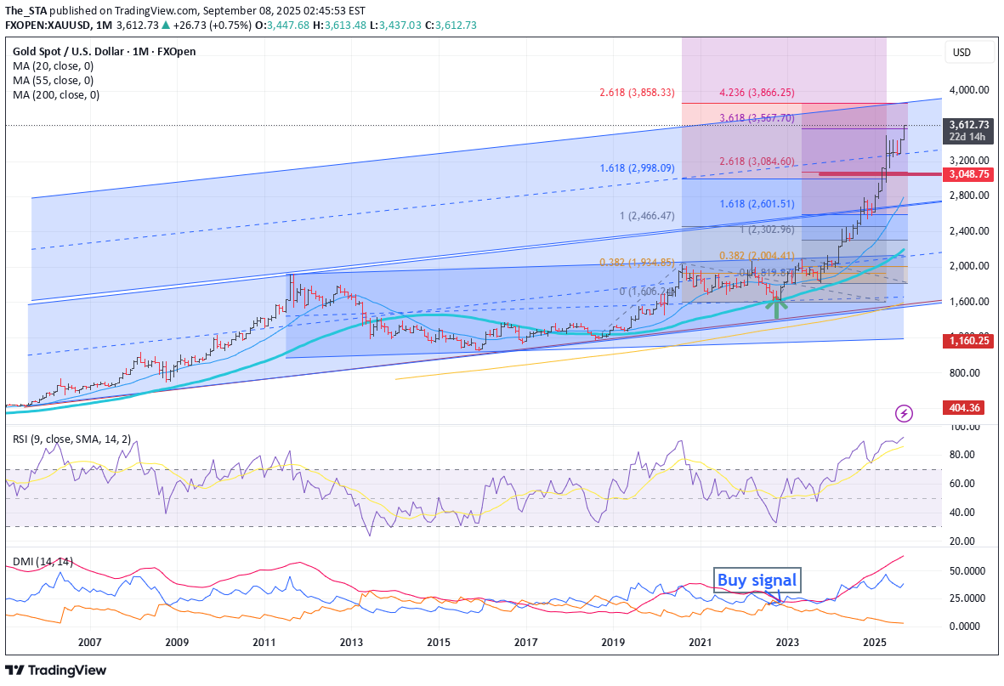Click 2007 on the time axis

pos(89,643)
